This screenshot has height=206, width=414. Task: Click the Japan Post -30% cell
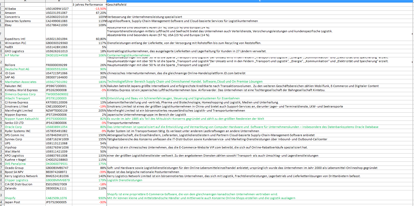(89, 202)
